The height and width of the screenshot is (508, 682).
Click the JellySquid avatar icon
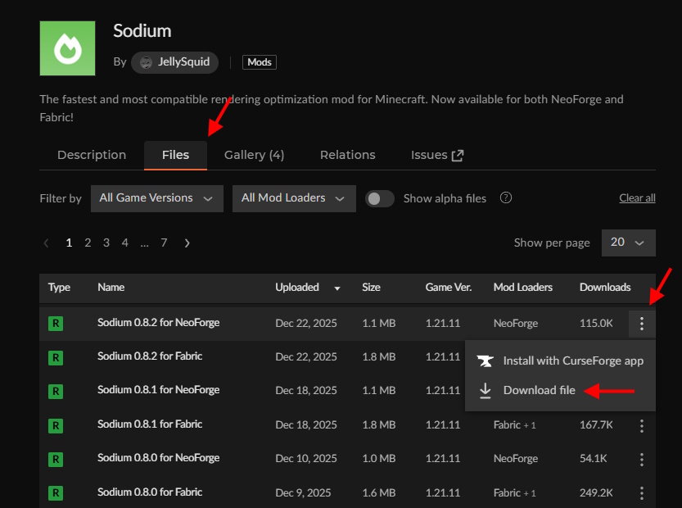[x=144, y=62]
